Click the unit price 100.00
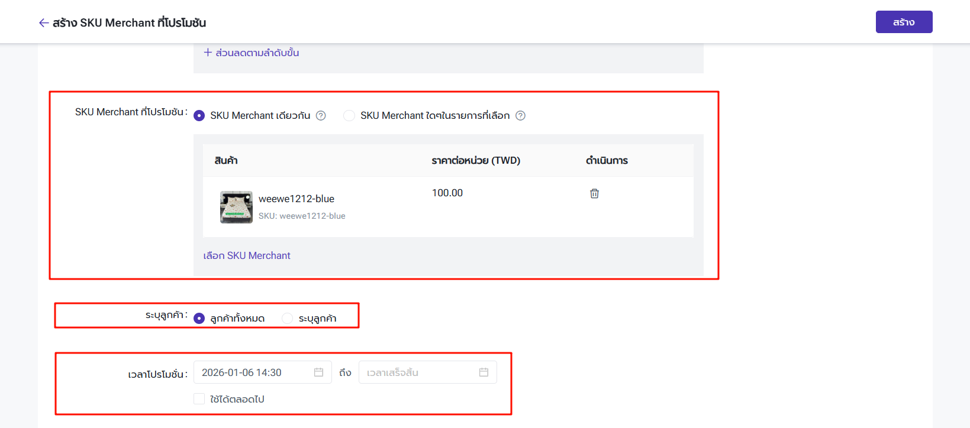The height and width of the screenshot is (428, 970). (x=447, y=193)
